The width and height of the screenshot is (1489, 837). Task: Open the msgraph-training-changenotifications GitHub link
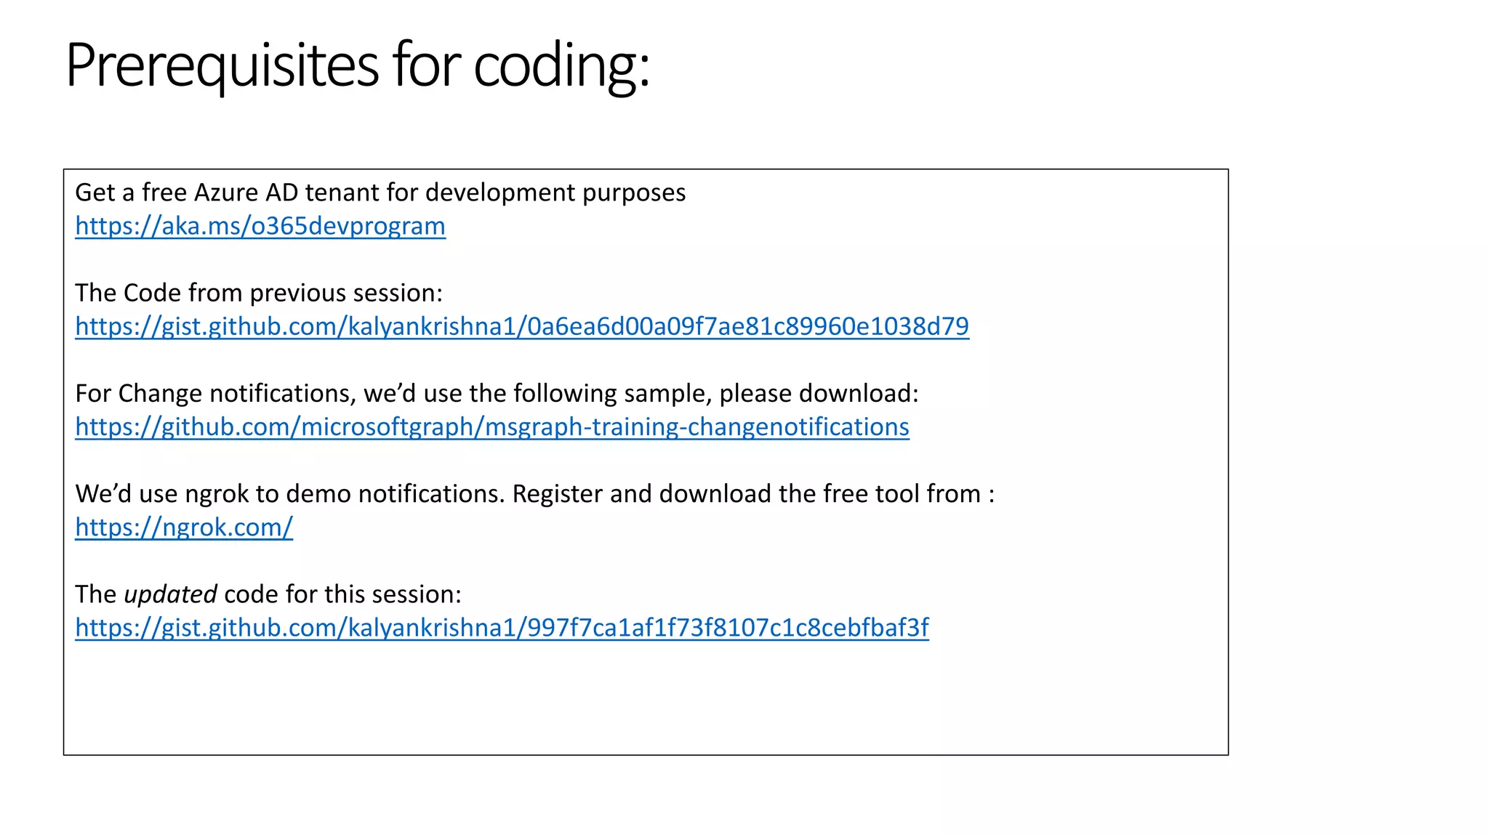[491, 426]
